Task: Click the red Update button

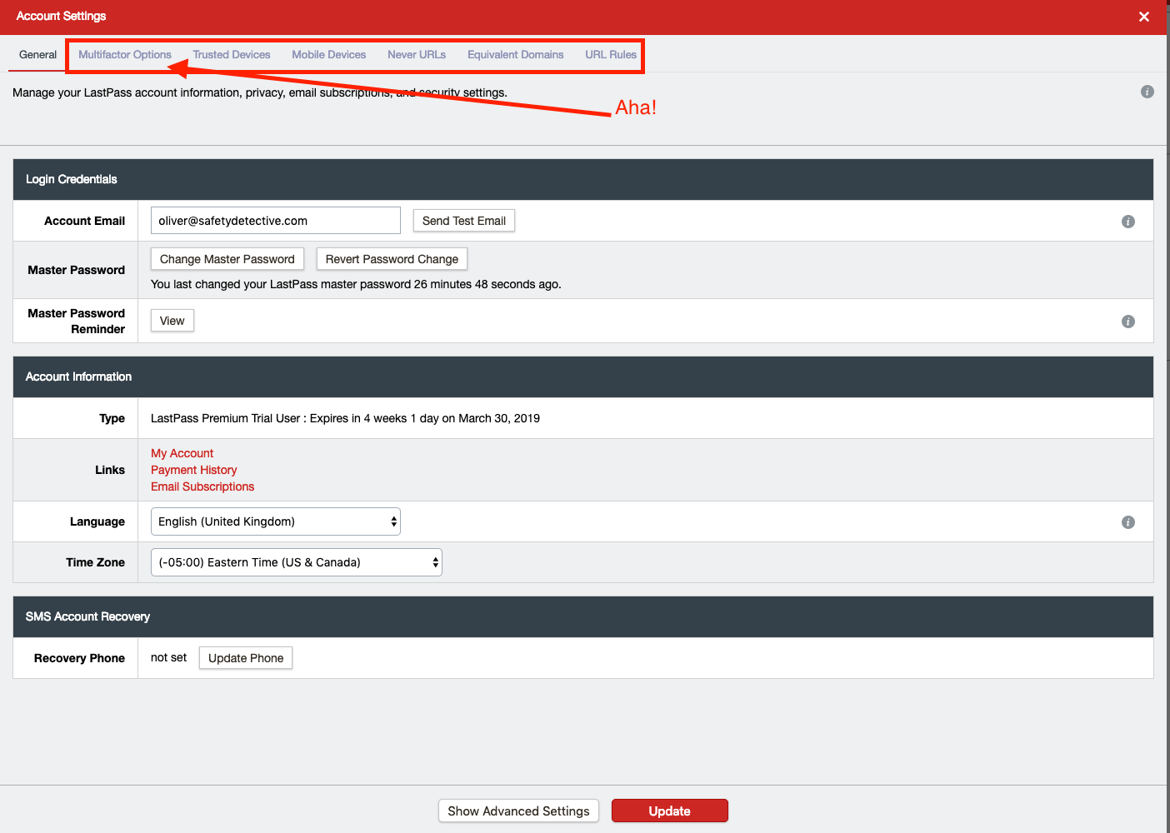Action: (x=670, y=811)
